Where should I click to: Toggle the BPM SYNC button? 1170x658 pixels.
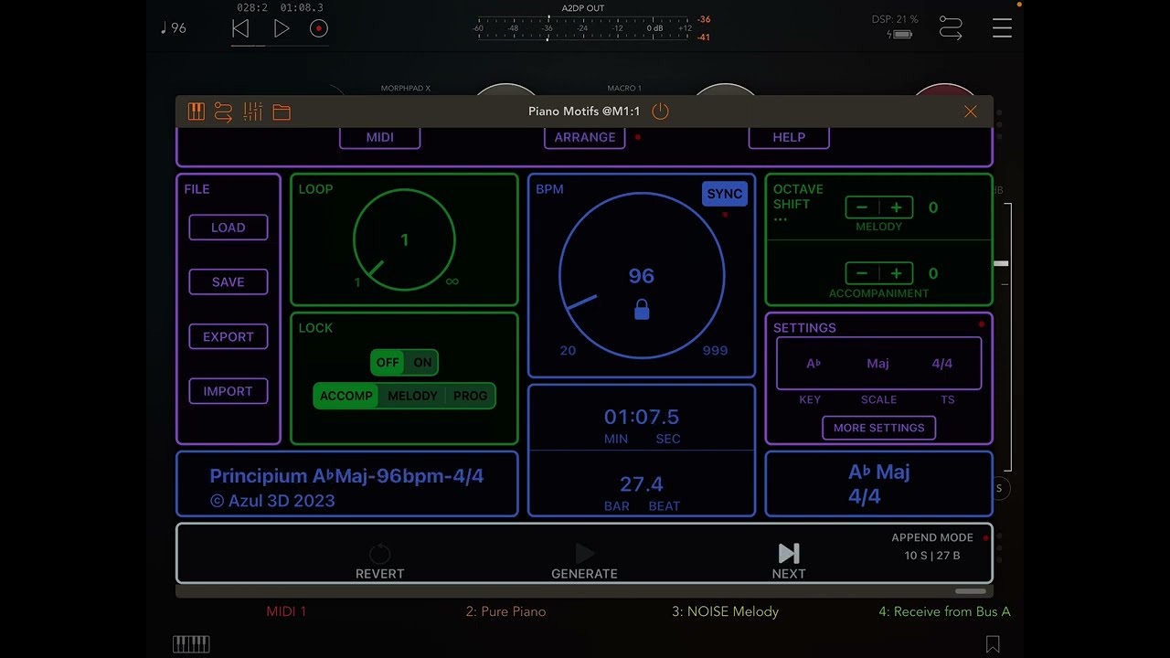pyautogui.click(x=725, y=194)
